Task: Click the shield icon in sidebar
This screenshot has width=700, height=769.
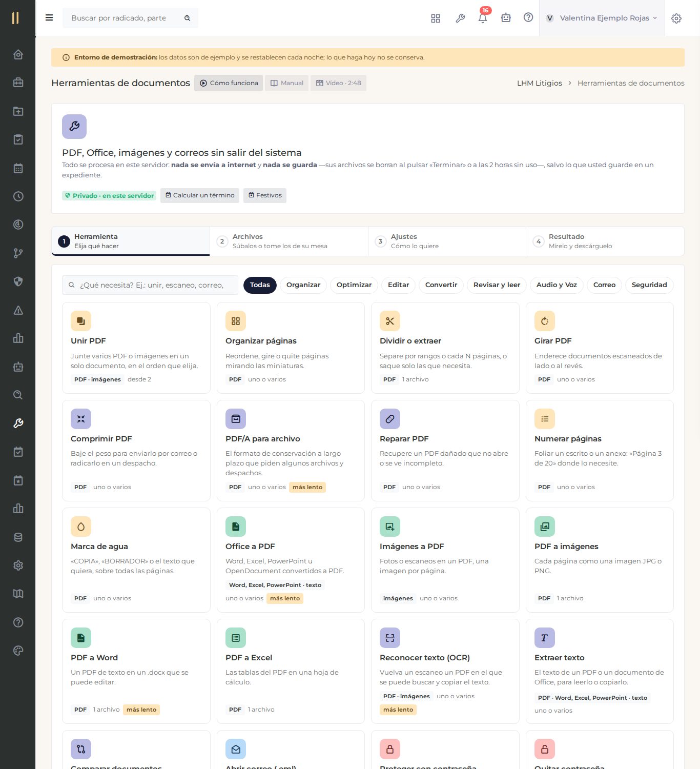Action: click(18, 281)
